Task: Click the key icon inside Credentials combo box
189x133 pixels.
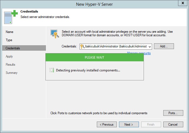Action: 82,47
